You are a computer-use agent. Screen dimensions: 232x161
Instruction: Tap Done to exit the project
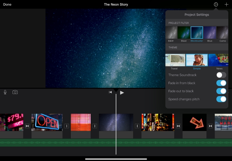coord(7,5)
